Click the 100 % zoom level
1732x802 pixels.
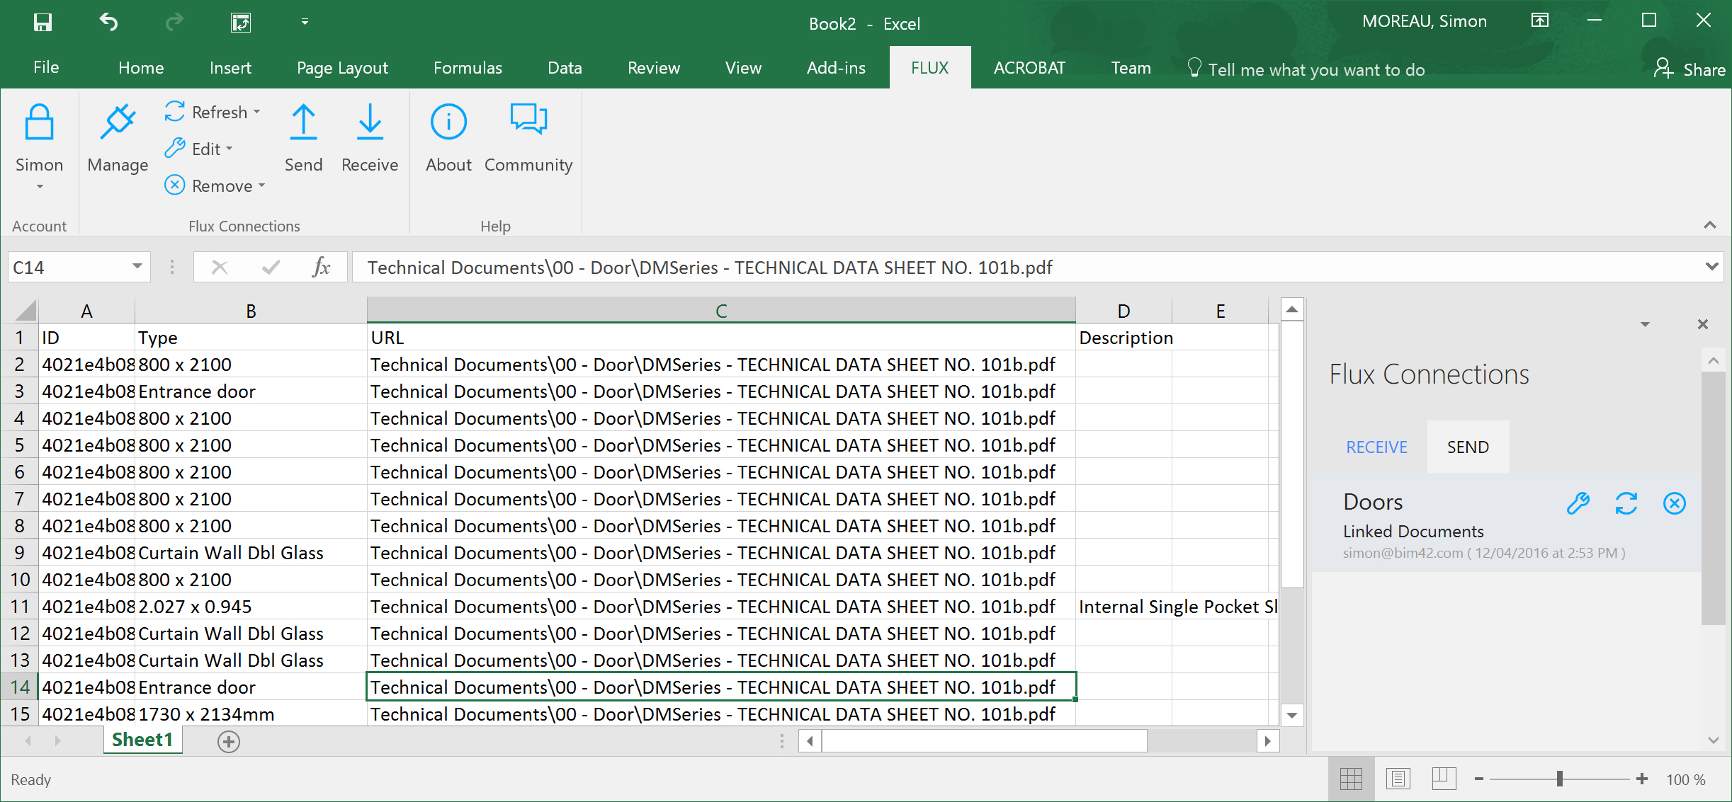[x=1685, y=779]
